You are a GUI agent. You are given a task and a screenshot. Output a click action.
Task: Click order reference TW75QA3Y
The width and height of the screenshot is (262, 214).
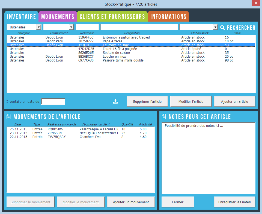click(x=57, y=137)
